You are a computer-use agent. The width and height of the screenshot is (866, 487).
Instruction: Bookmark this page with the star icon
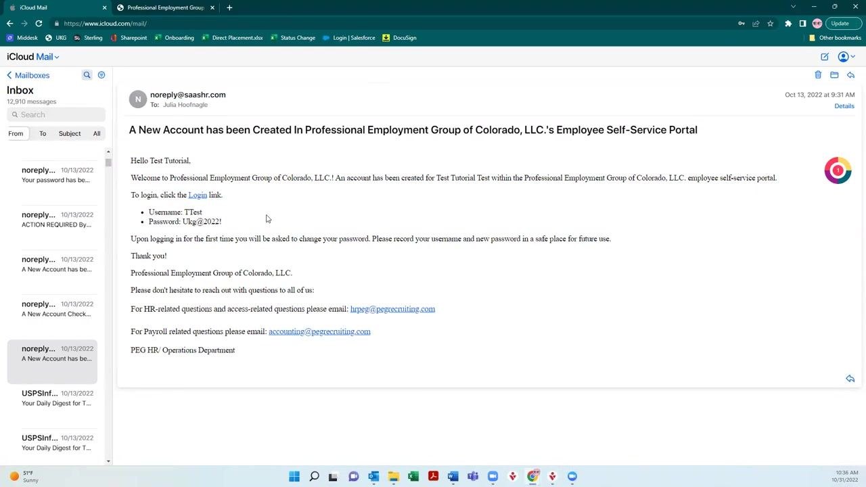coord(770,24)
